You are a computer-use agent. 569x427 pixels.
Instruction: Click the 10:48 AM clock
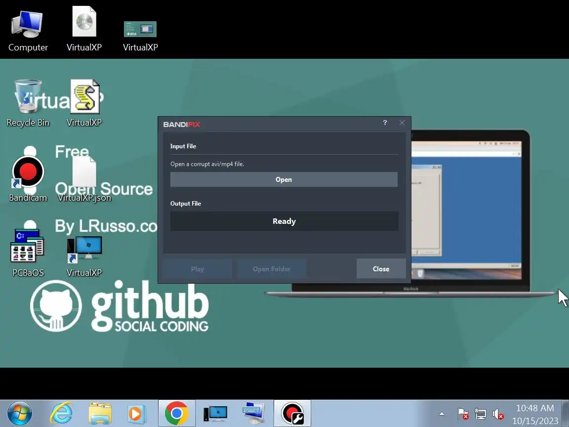[535, 408]
